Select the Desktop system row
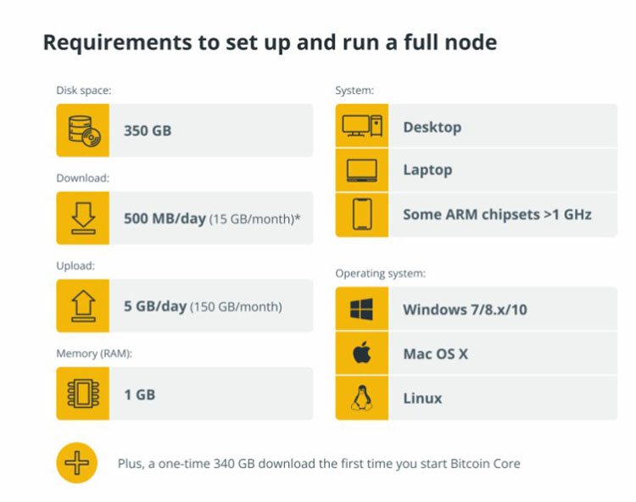 tap(477, 126)
